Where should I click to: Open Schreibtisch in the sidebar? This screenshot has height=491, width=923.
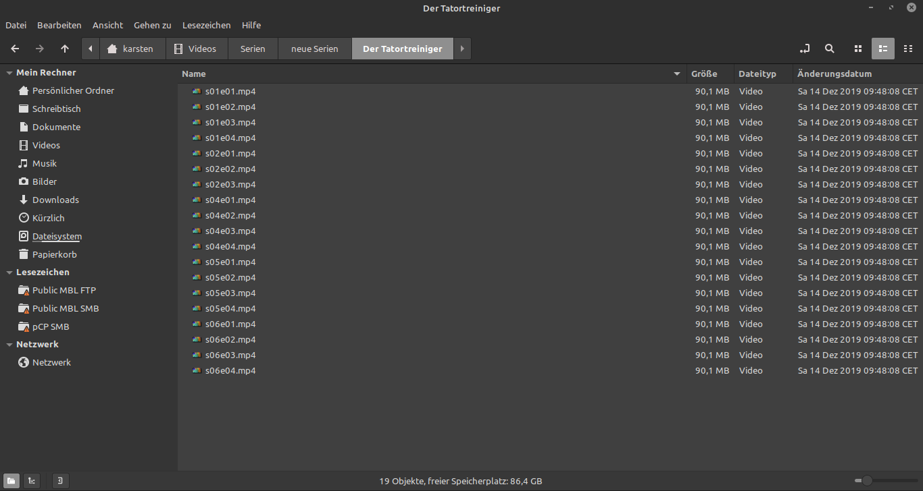pyautogui.click(x=57, y=109)
